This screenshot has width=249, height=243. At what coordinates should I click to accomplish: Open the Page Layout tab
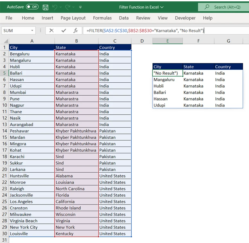pyautogui.click(x=73, y=18)
